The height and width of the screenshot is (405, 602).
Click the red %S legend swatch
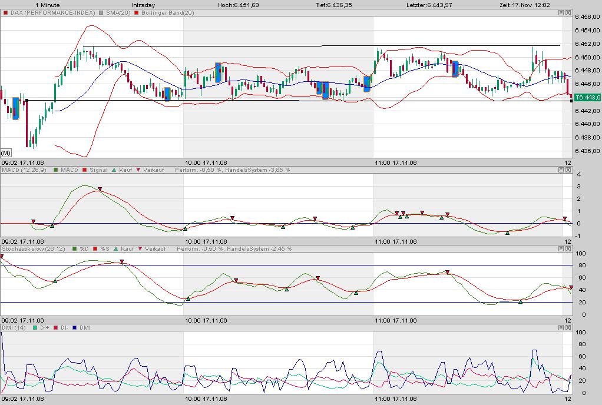[x=95, y=249]
